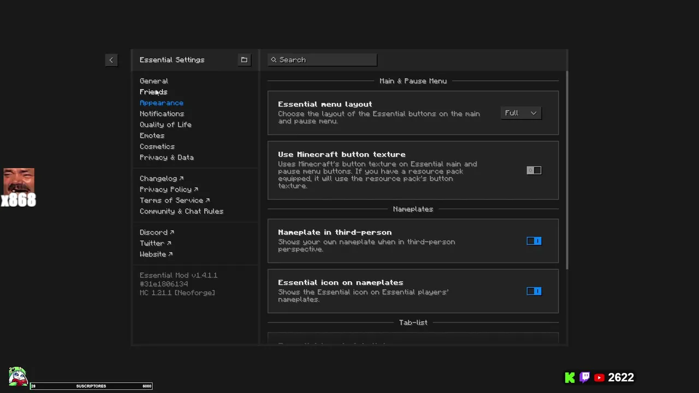The height and width of the screenshot is (393, 699).
Task: Click the Essential Settings title
Action: point(172,60)
